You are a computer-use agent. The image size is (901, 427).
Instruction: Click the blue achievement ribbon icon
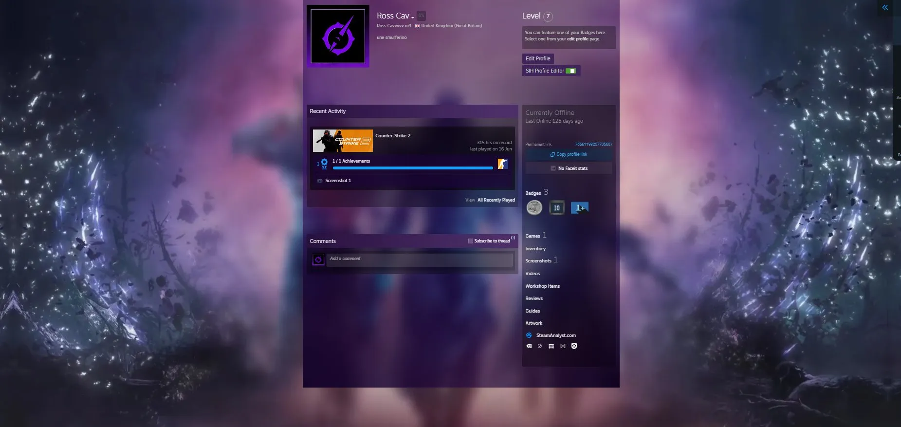[x=324, y=164]
